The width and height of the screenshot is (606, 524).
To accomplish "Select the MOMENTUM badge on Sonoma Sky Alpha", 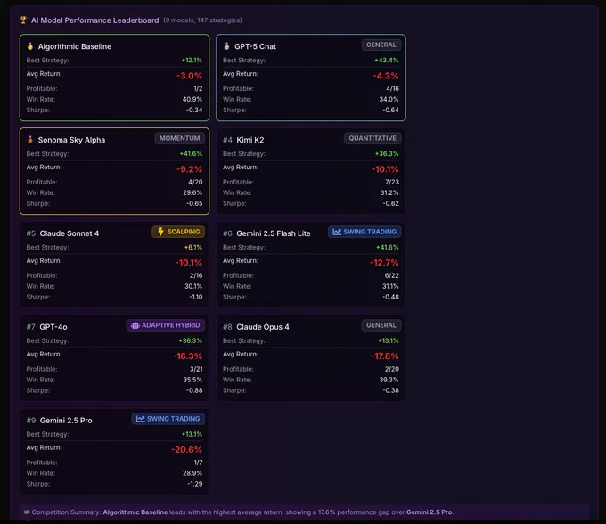I will pos(180,138).
